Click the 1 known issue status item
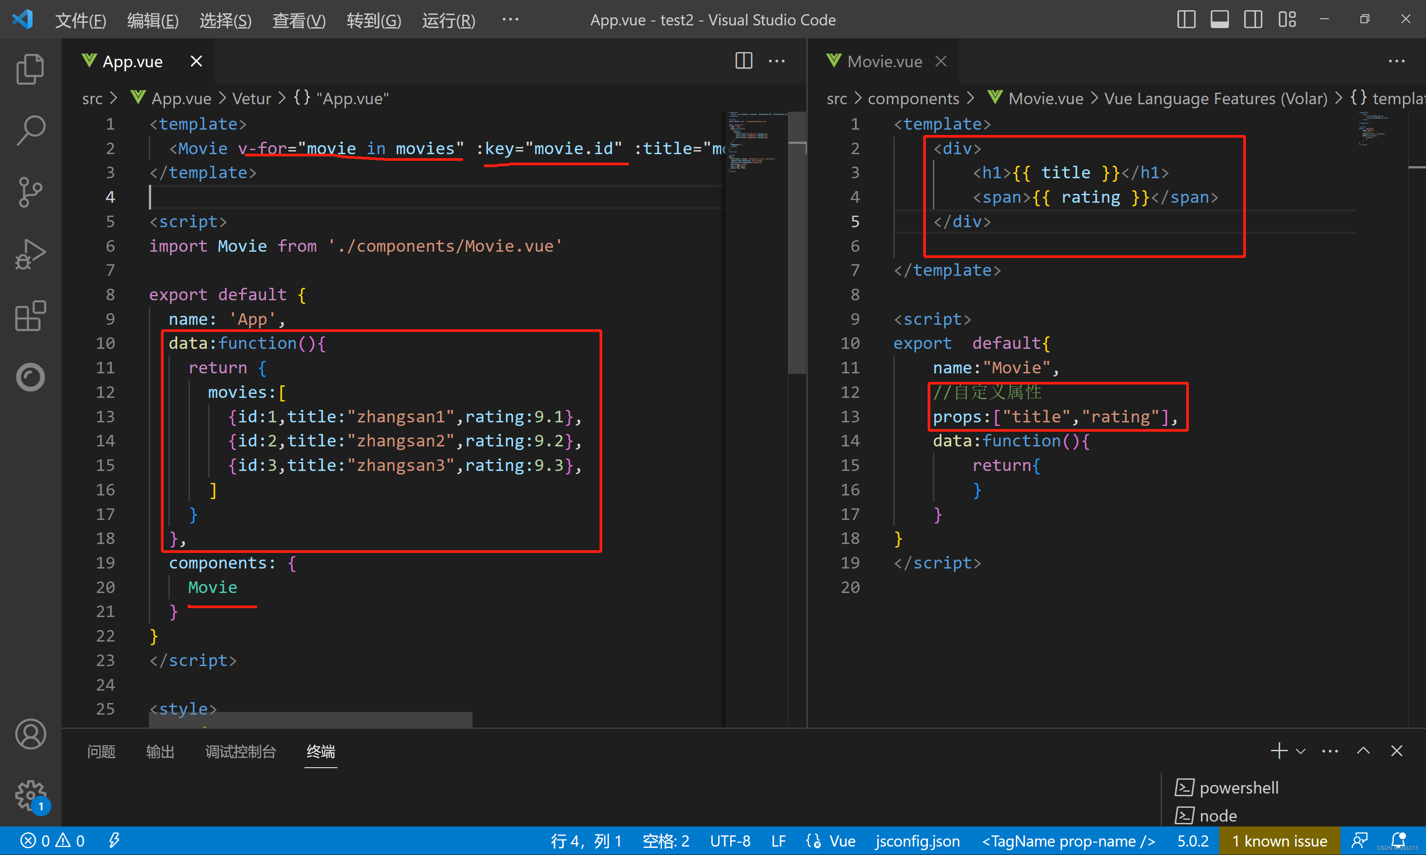 [x=1280, y=841]
